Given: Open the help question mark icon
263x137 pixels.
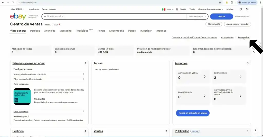Looking at the screenshot, I should (255, 131).
